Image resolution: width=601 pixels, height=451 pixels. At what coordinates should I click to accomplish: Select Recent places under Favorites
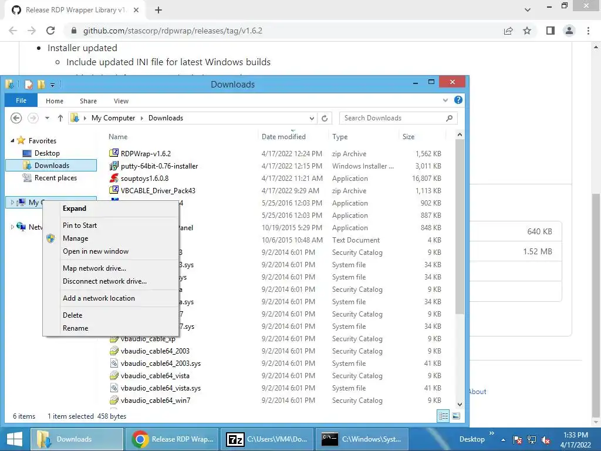point(55,177)
